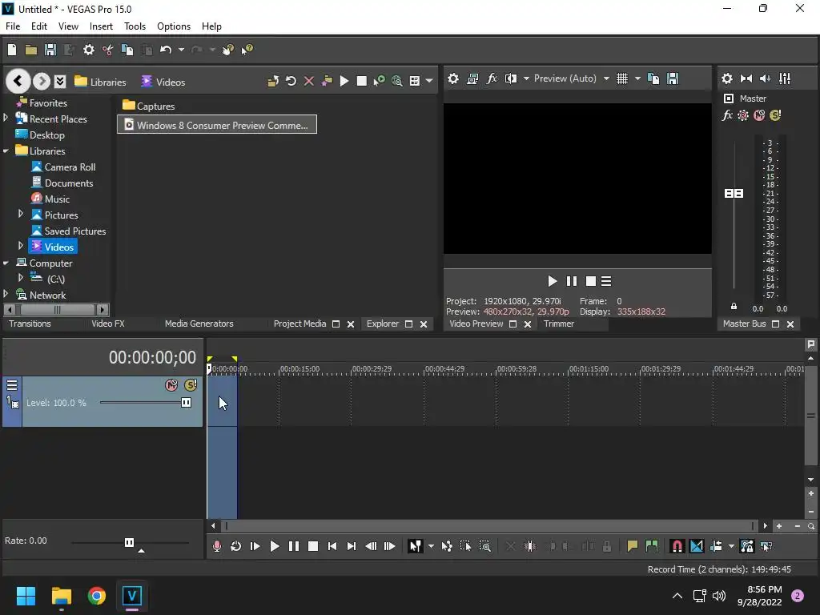Pause timeline playback
The image size is (820, 615).
[x=294, y=546]
